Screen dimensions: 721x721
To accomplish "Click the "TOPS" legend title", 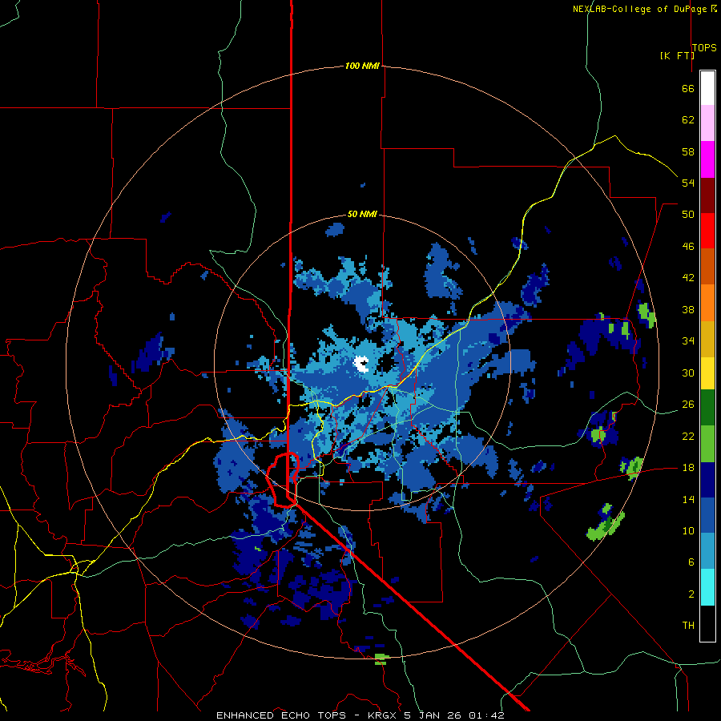I will pyautogui.click(x=704, y=48).
